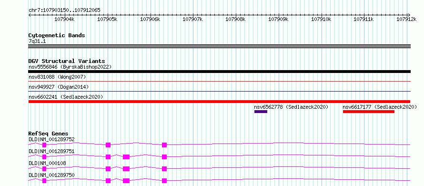
Task: Click the 7q31.1 band label
Action: (x=37, y=41)
